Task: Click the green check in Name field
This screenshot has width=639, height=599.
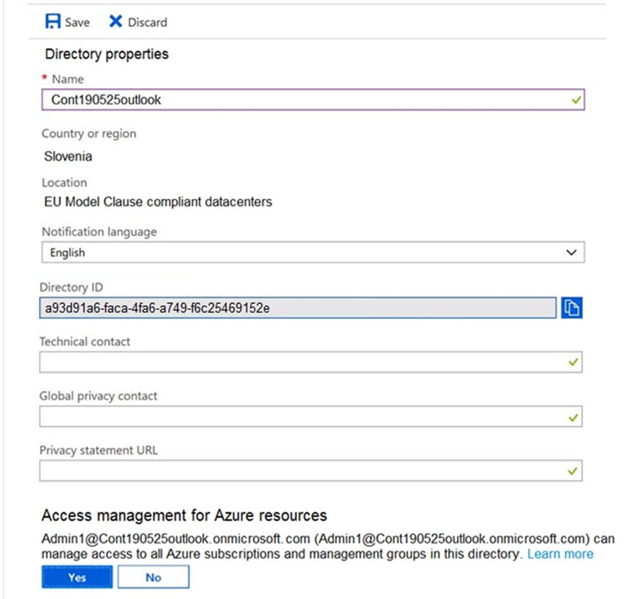Action: 576,99
